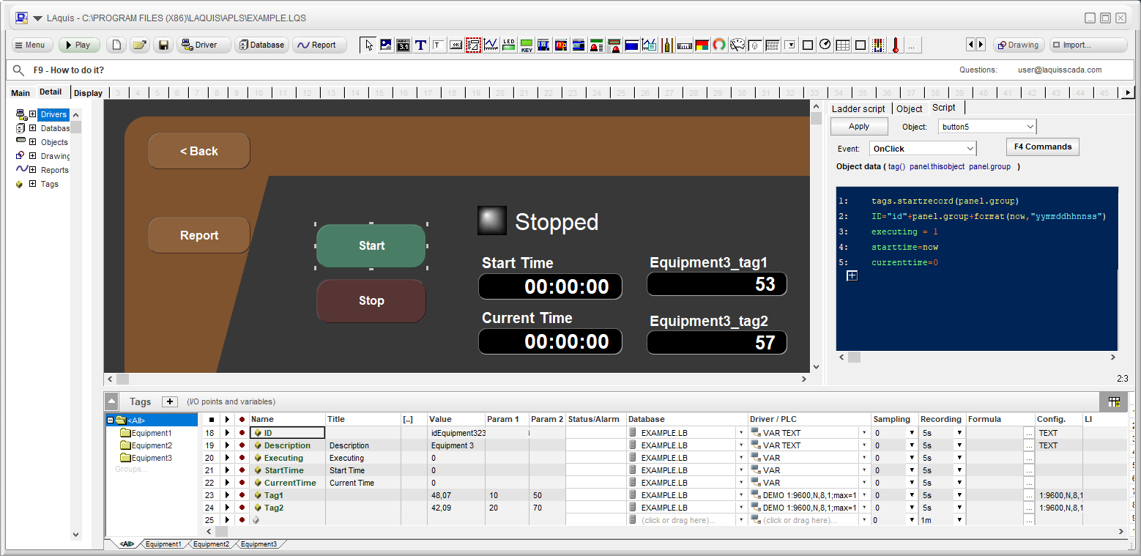This screenshot has width=1141, height=556.
Task: Click the Database toolbar button
Action: (x=263, y=45)
